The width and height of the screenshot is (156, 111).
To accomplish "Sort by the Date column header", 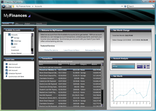I will (x=64, y=64).
